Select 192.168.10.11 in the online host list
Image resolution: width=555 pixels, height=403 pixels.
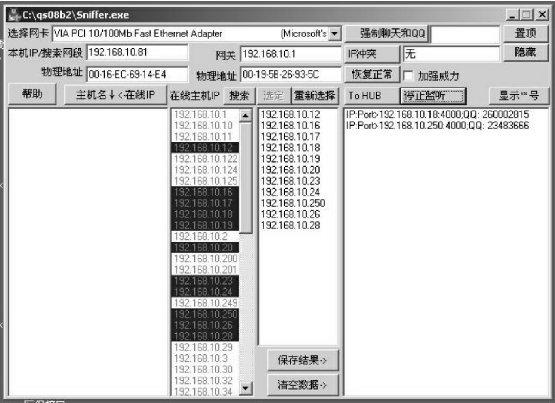tap(205, 137)
